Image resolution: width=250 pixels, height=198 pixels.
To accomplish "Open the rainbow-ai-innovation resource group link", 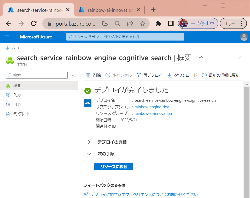I will [x=153, y=114].
